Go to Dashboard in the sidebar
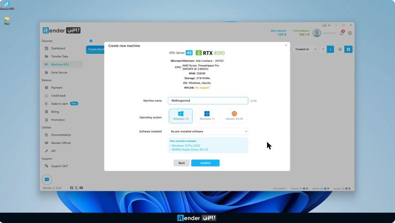395x223 pixels. (x=62, y=48)
